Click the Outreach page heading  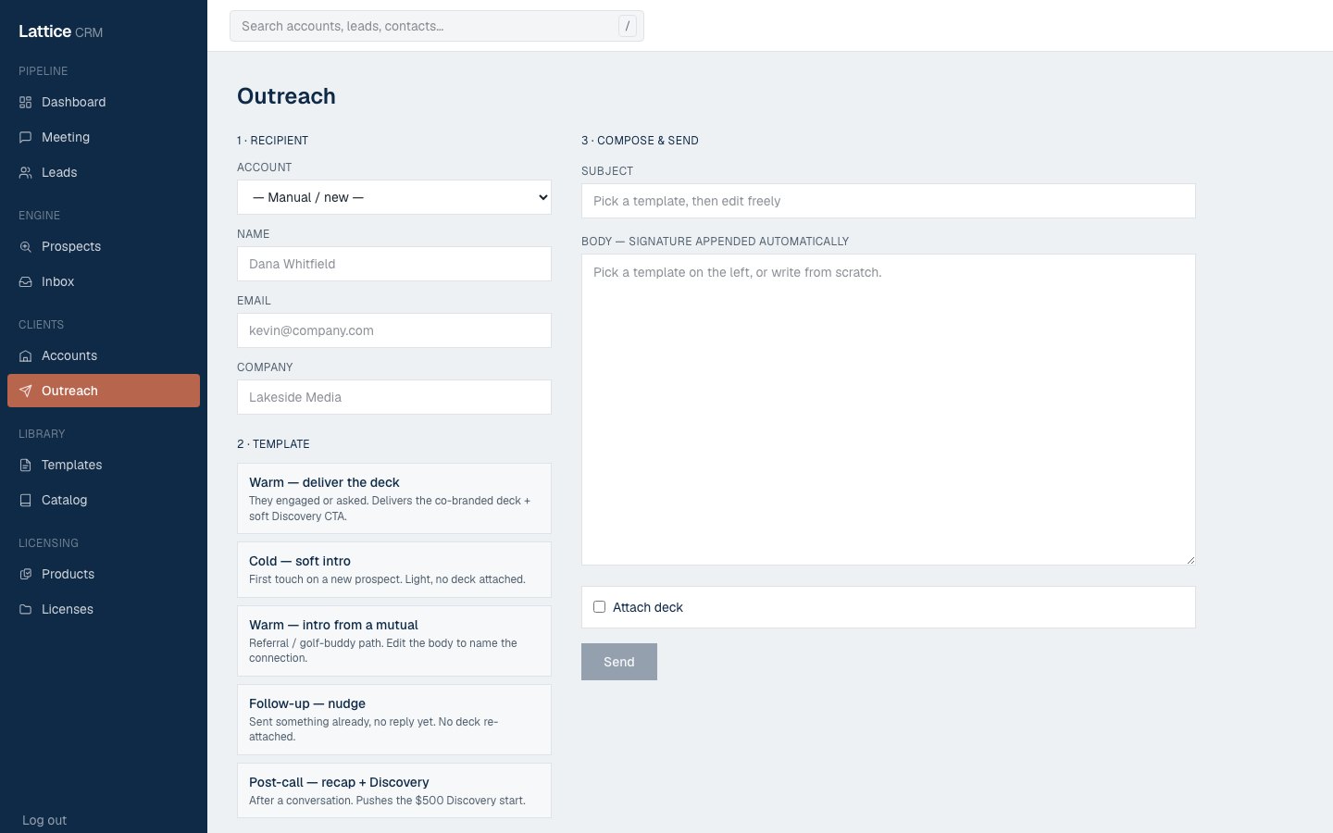286,96
